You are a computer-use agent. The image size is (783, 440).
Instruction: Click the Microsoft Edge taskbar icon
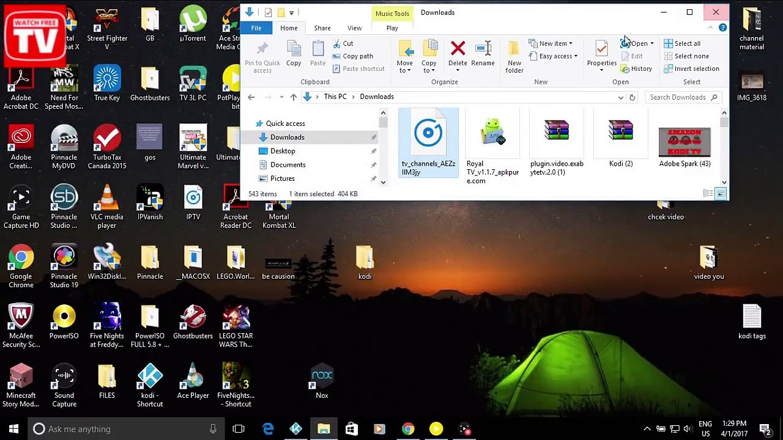(x=268, y=429)
